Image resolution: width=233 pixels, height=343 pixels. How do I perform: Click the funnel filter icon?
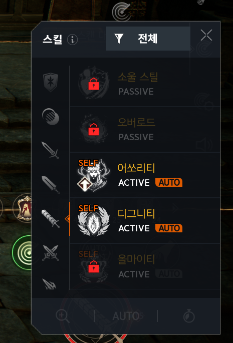tap(119, 39)
